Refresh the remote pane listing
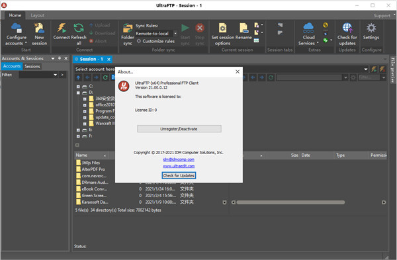The image size is (397, 260). coord(271,77)
